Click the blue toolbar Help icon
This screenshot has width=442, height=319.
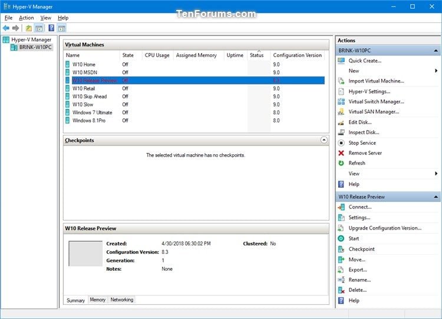click(x=51, y=28)
